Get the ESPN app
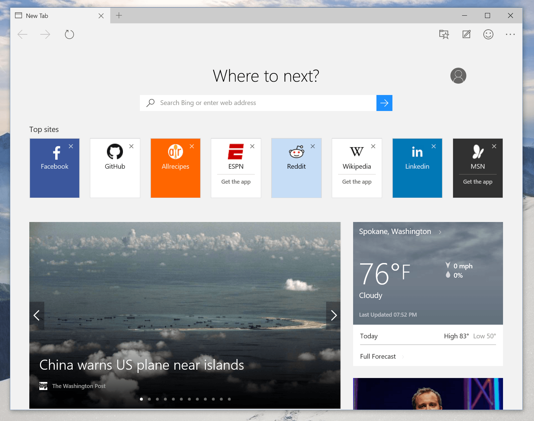The width and height of the screenshot is (534, 421). tap(236, 182)
